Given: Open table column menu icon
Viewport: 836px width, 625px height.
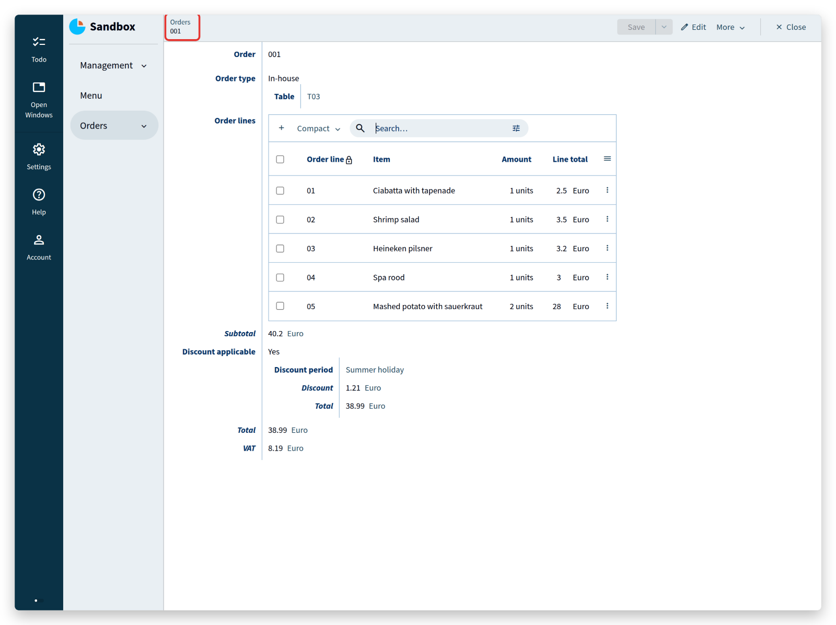Looking at the screenshot, I should (x=607, y=159).
